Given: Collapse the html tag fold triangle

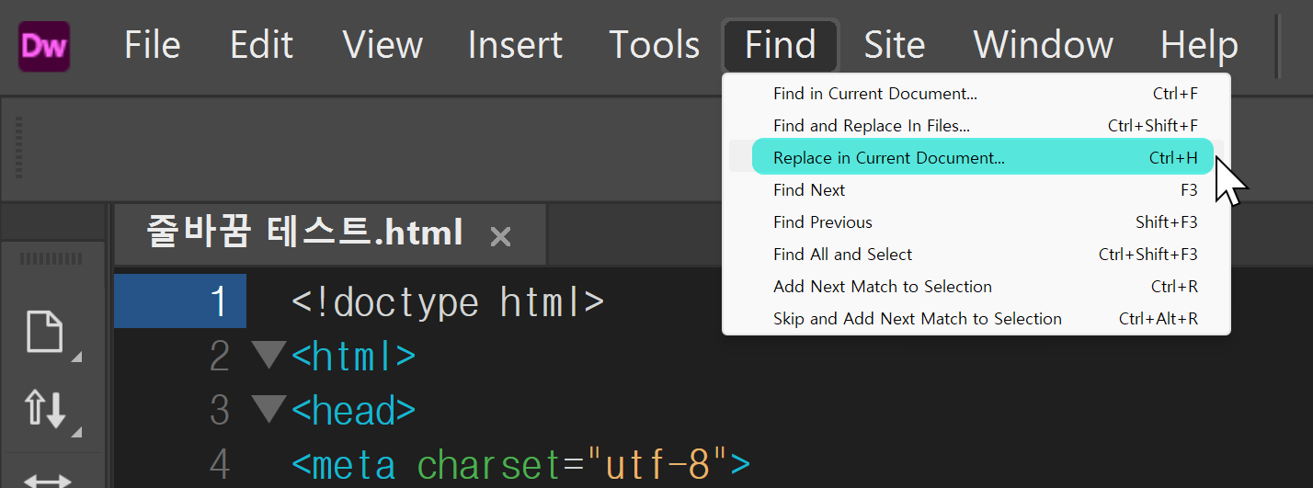Looking at the screenshot, I should pyautogui.click(x=268, y=355).
